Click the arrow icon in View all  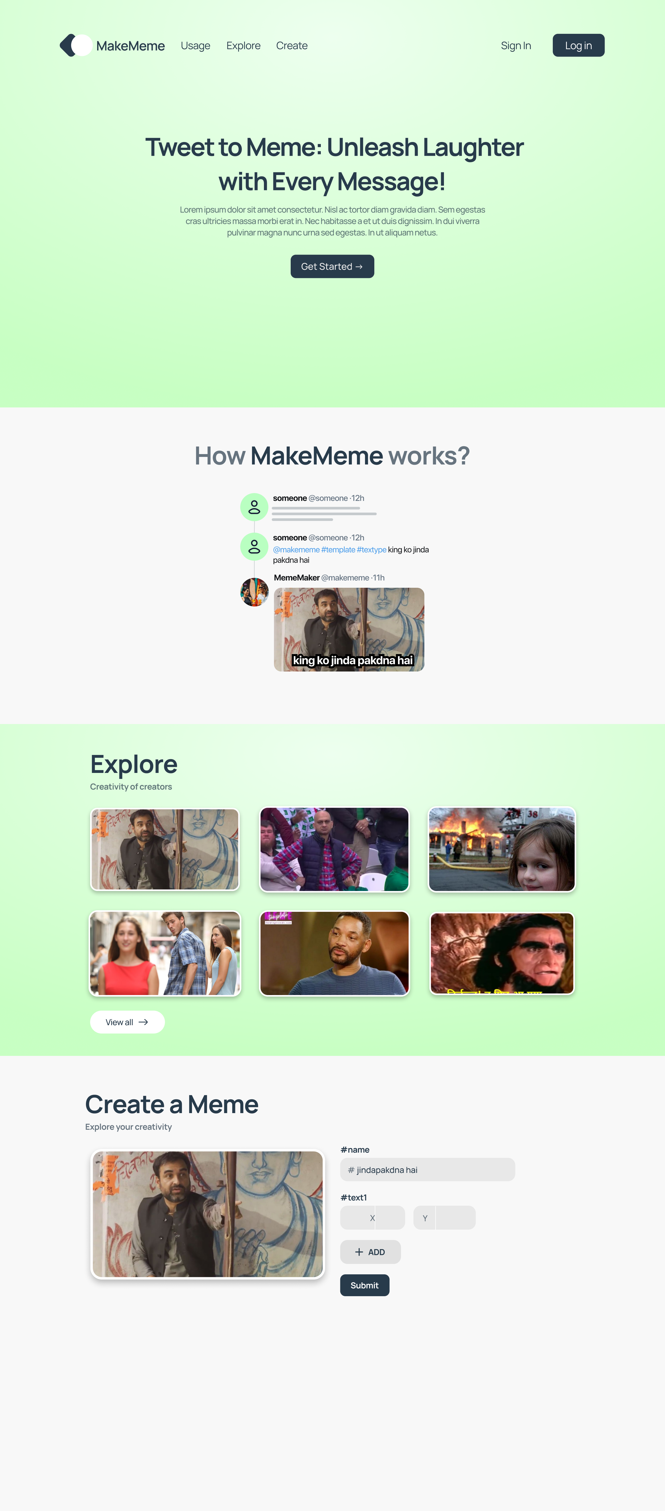[143, 1022]
